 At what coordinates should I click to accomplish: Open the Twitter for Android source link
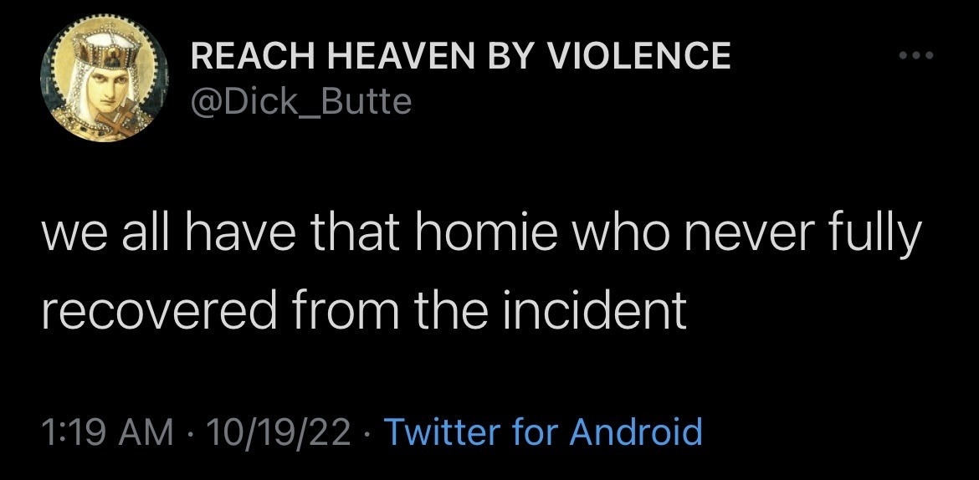[x=541, y=432]
